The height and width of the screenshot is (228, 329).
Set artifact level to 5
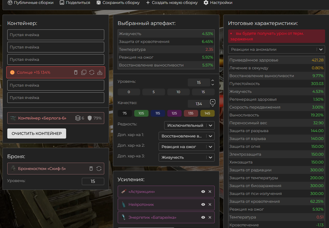154,92
